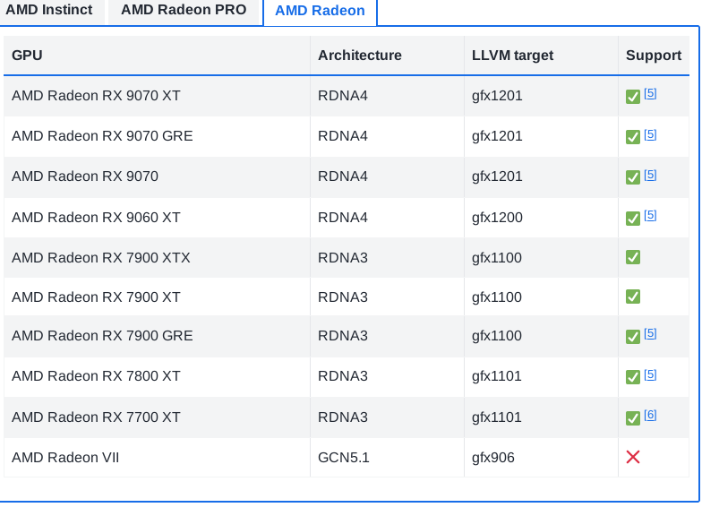Click green check icon for RX 7700 XT
Viewport: 702px width, 516px height.
pyautogui.click(x=633, y=417)
